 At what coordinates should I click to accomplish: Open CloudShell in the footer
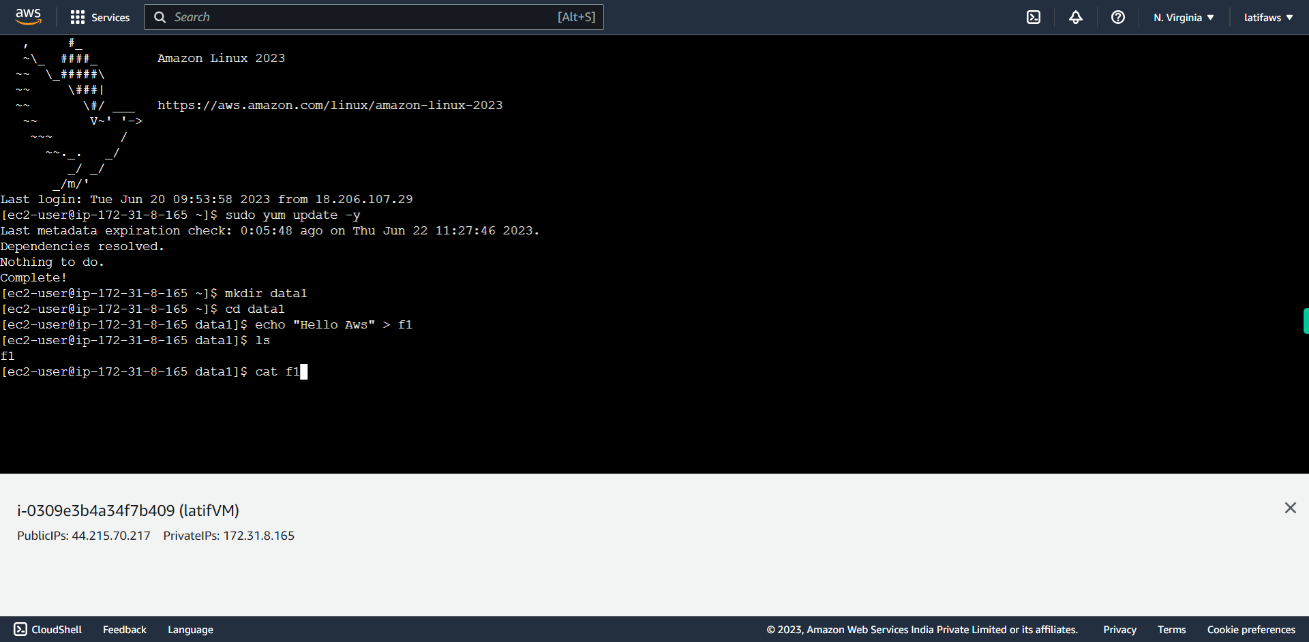point(48,629)
